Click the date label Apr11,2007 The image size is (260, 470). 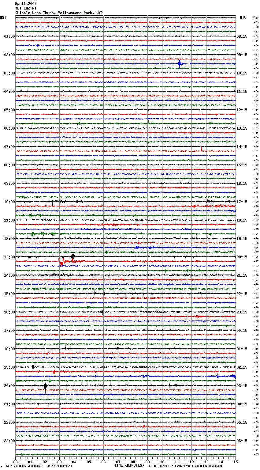[x=25, y=4]
